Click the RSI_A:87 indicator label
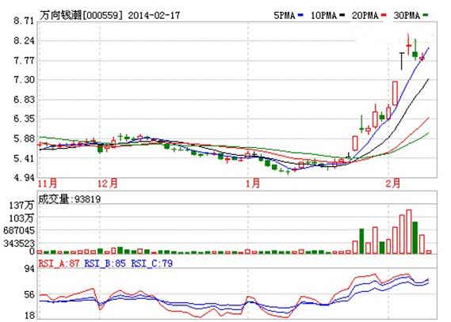451x322 pixels. tap(59, 263)
